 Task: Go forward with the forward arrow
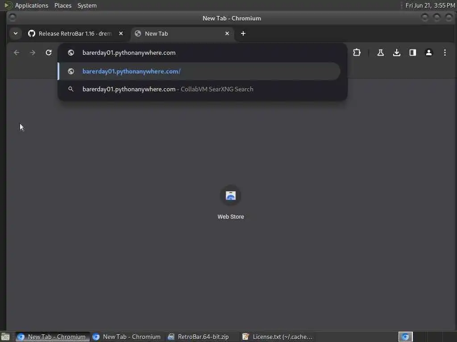[33, 53]
